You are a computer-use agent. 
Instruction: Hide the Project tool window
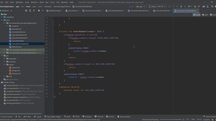pos(43,10)
